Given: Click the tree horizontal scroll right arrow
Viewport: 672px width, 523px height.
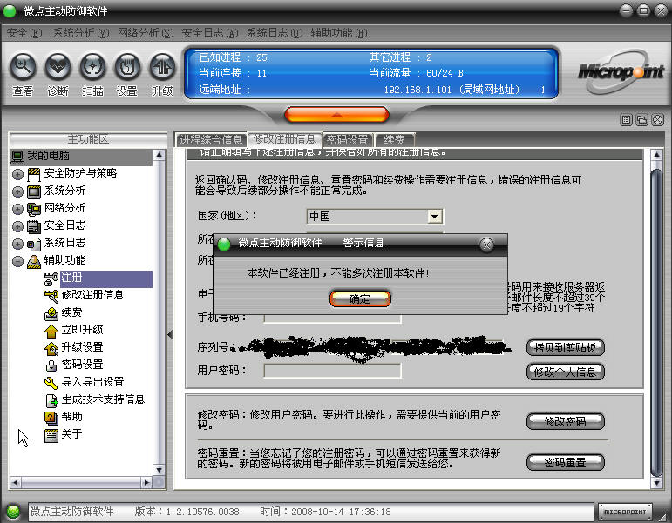Looking at the screenshot, I should tap(147, 483).
